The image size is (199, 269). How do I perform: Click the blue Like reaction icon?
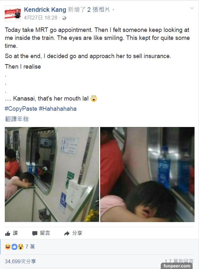point(14,247)
